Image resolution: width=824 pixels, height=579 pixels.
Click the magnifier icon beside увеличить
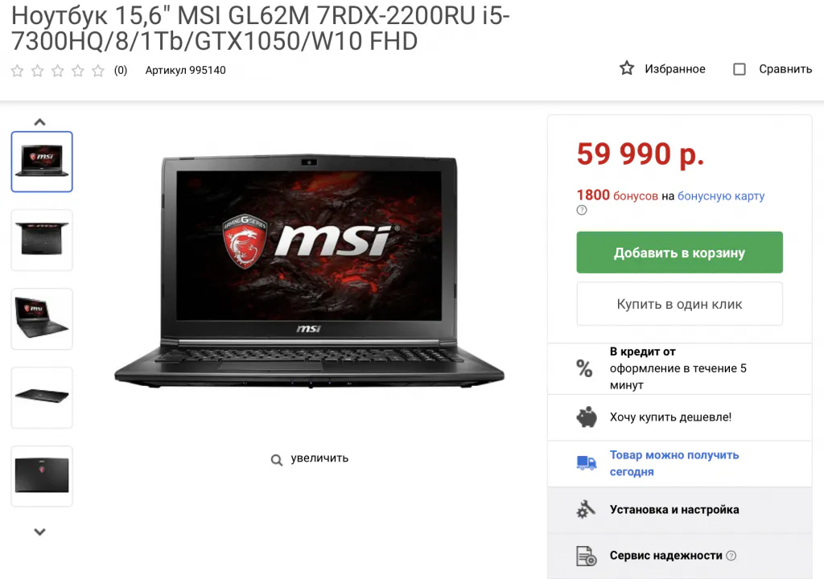coord(277,460)
